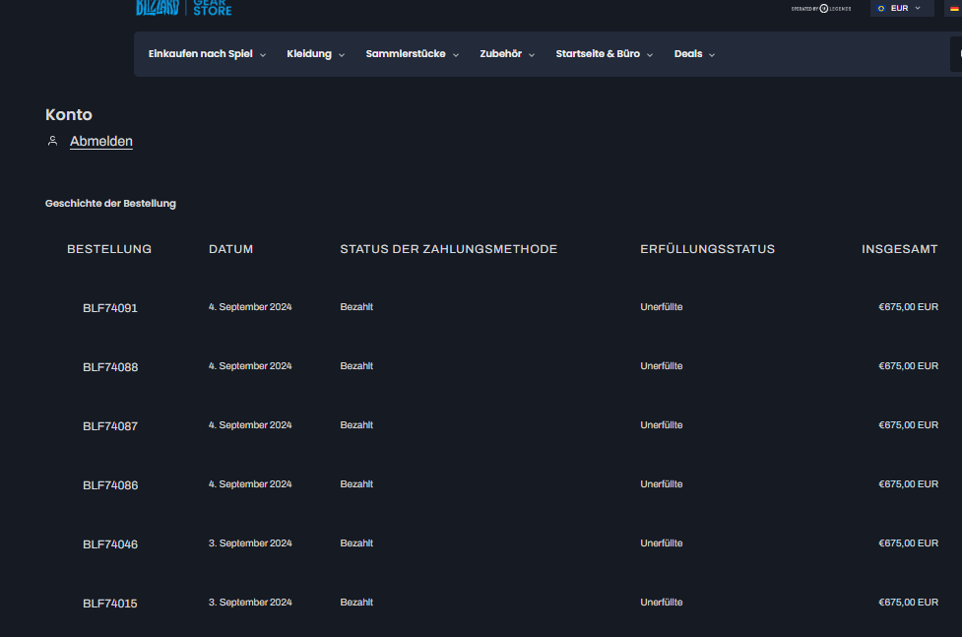962x637 pixels.
Task: Expand the Einkaufen nach Spiel menu
Action: click(x=207, y=54)
